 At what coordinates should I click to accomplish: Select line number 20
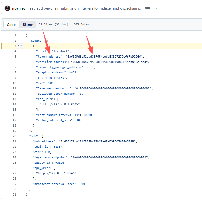tap(14, 136)
